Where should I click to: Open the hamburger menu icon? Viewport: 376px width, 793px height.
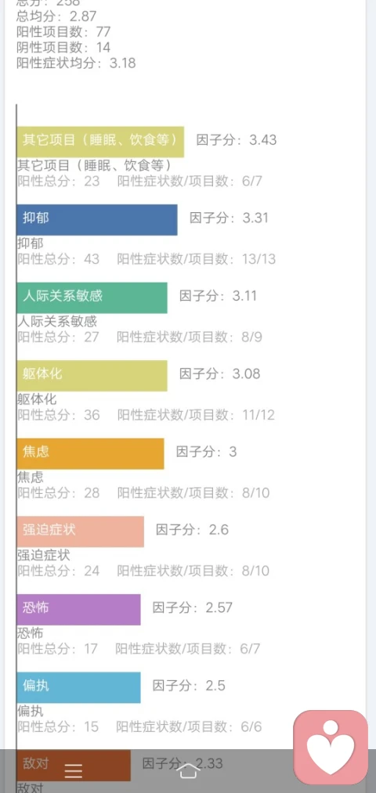click(74, 771)
